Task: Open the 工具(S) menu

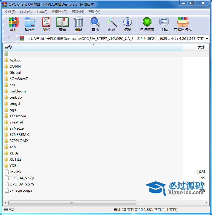Action: click(42, 12)
